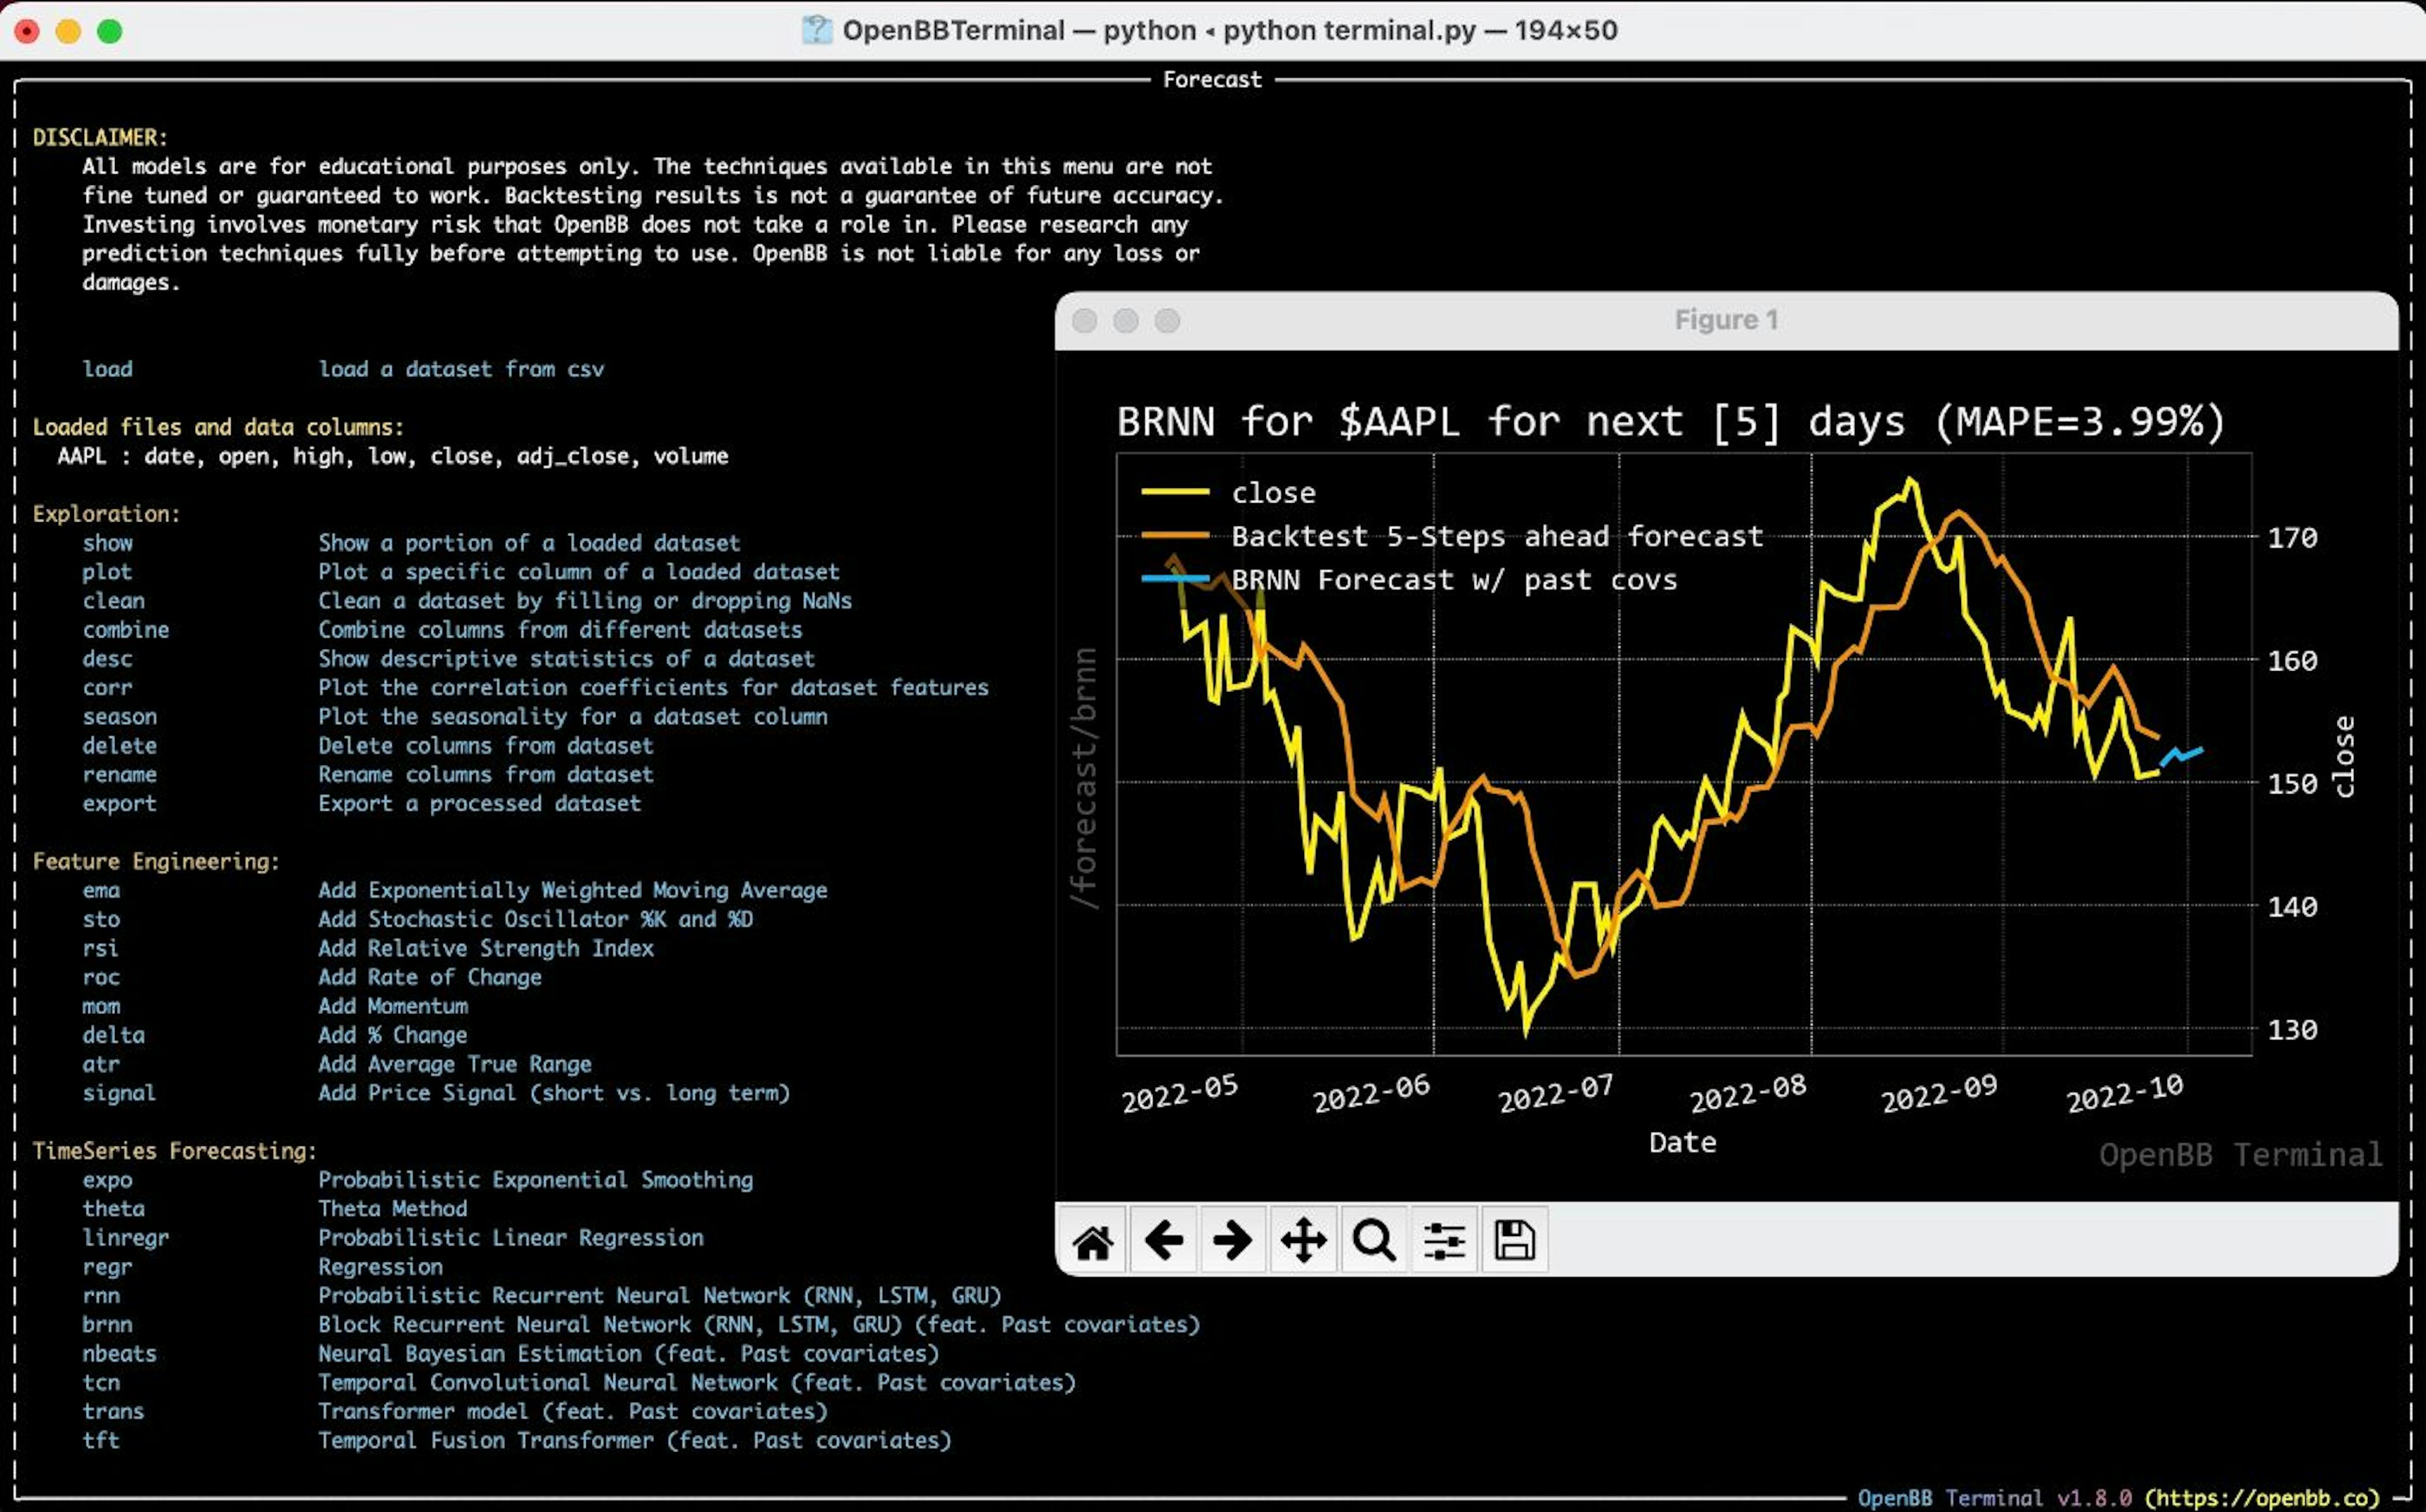The height and width of the screenshot is (1512, 2426).
Task: Click the Forecast header at the top
Action: [x=1212, y=79]
